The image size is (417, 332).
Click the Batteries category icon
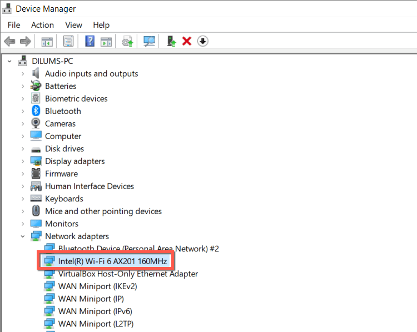(36, 86)
